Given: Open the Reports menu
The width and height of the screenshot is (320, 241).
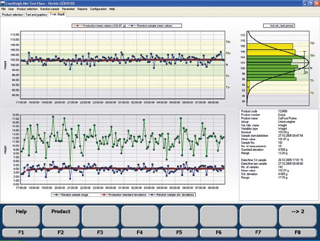Looking at the screenshot, I should (x=82, y=9).
